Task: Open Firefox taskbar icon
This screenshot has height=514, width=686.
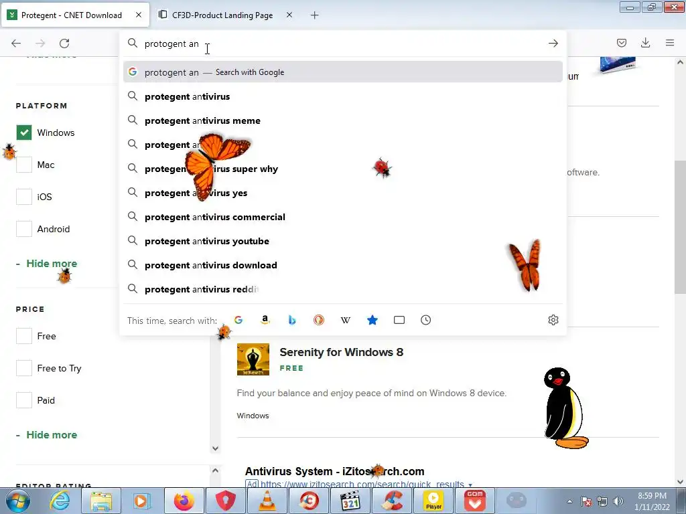Action: click(x=184, y=501)
